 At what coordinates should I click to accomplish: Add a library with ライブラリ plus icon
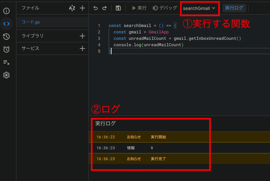82,36
